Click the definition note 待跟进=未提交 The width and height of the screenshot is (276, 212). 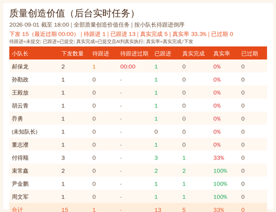click(25, 41)
